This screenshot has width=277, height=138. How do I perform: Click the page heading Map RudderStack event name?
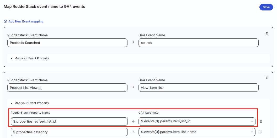click(x=44, y=7)
